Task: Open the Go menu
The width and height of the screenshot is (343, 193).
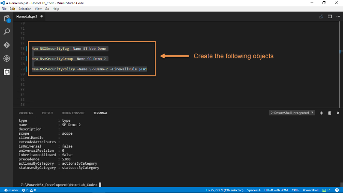Action: (47, 9)
